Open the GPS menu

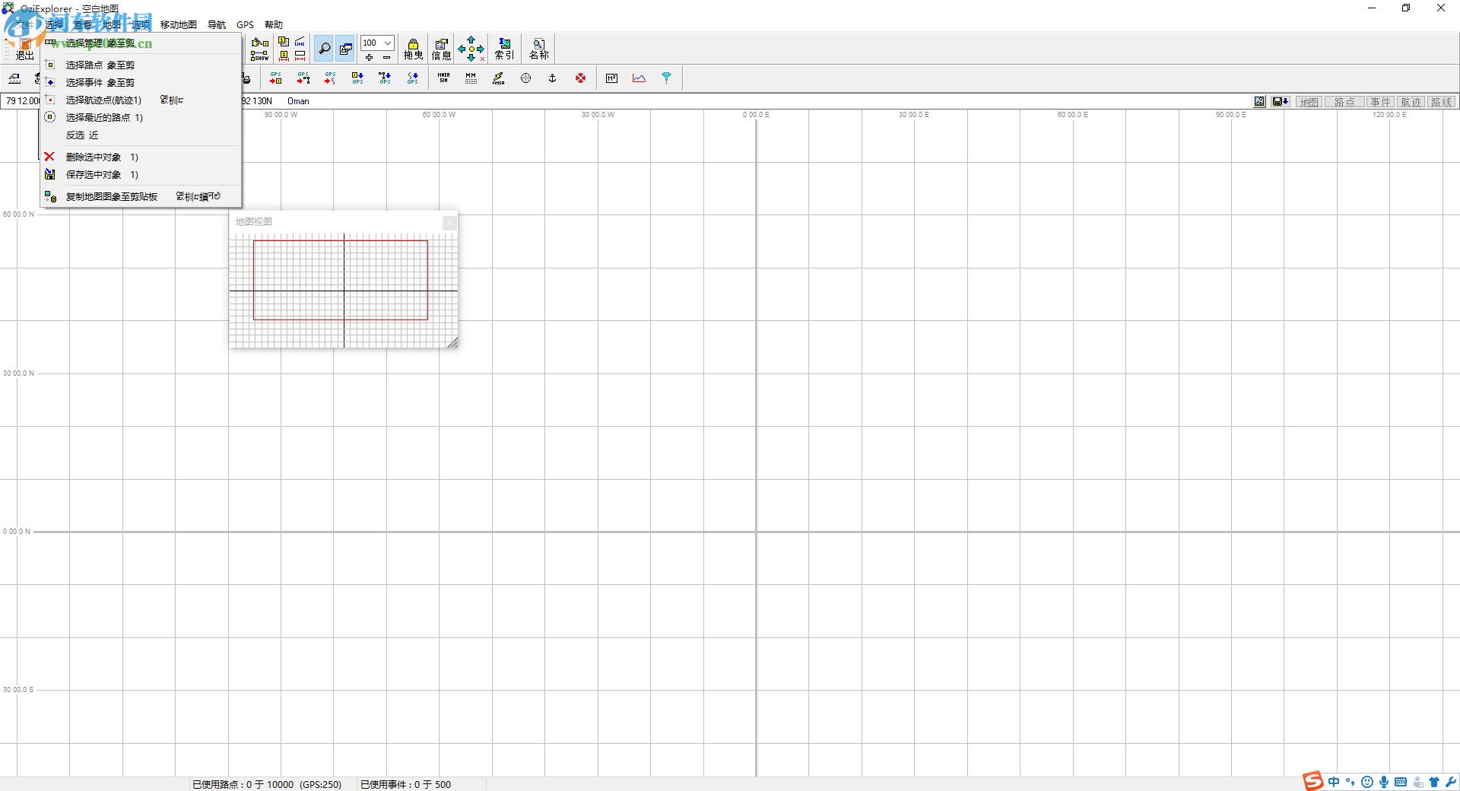[x=245, y=24]
